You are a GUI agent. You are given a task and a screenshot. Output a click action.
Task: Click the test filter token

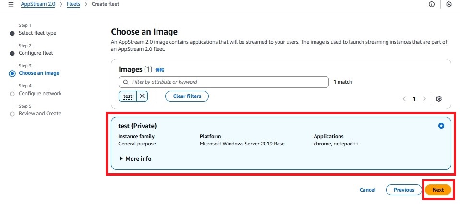click(x=128, y=96)
